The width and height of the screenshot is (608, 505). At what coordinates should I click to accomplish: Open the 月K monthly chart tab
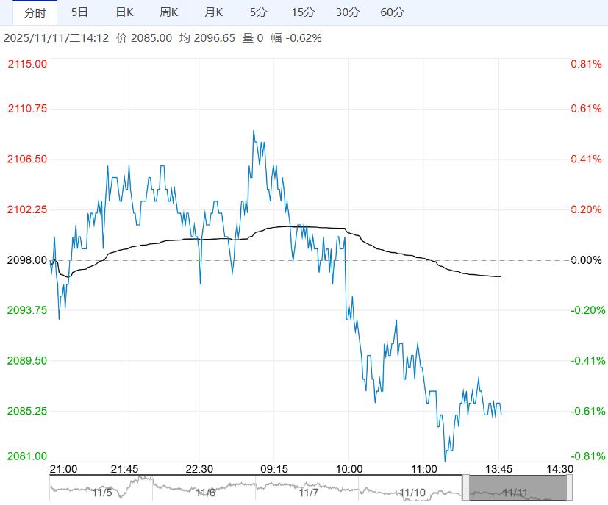coord(213,12)
